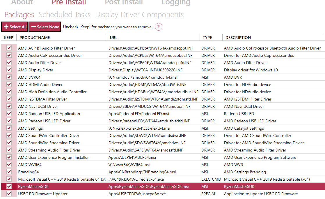Click the Select None button
Screen dimensions: 325x199
tap(45, 27)
